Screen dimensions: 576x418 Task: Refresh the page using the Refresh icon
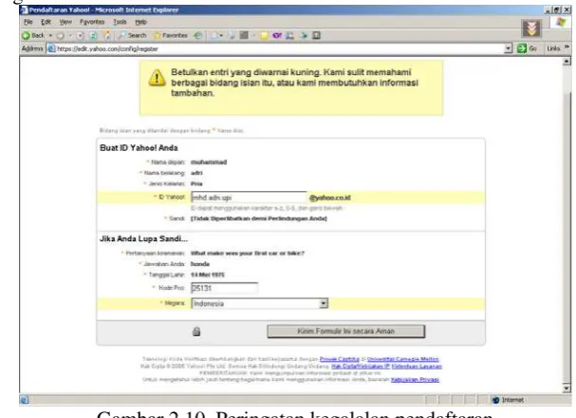tap(94, 36)
